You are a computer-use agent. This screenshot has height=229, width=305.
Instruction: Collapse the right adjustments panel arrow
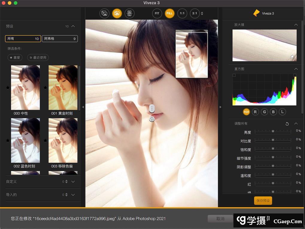point(220,107)
